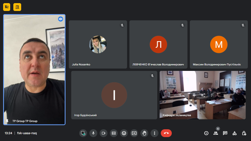Image resolution: width=251 pixels, height=141 pixels.
Task: Raise your hand
Action: [x=144, y=133]
